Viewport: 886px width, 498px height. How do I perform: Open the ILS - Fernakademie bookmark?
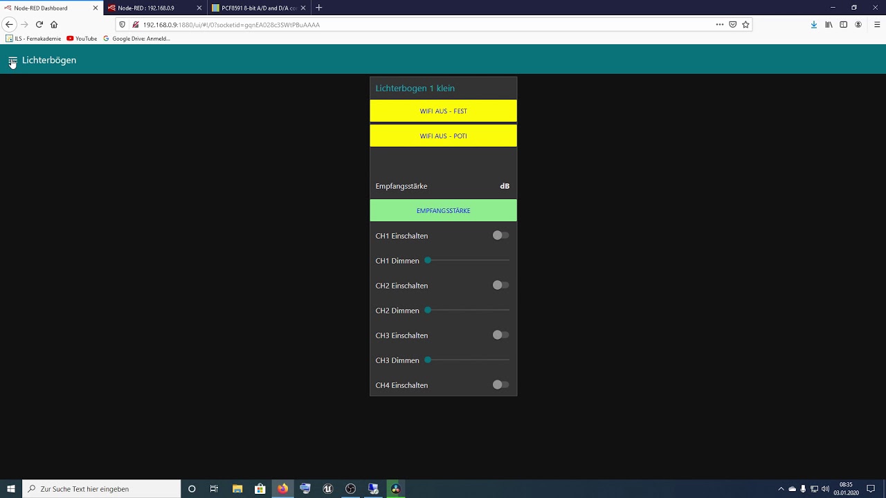(33, 39)
